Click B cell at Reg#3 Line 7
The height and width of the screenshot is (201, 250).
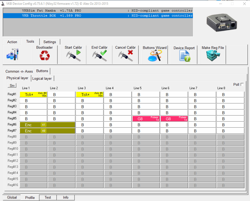[202, 107]
